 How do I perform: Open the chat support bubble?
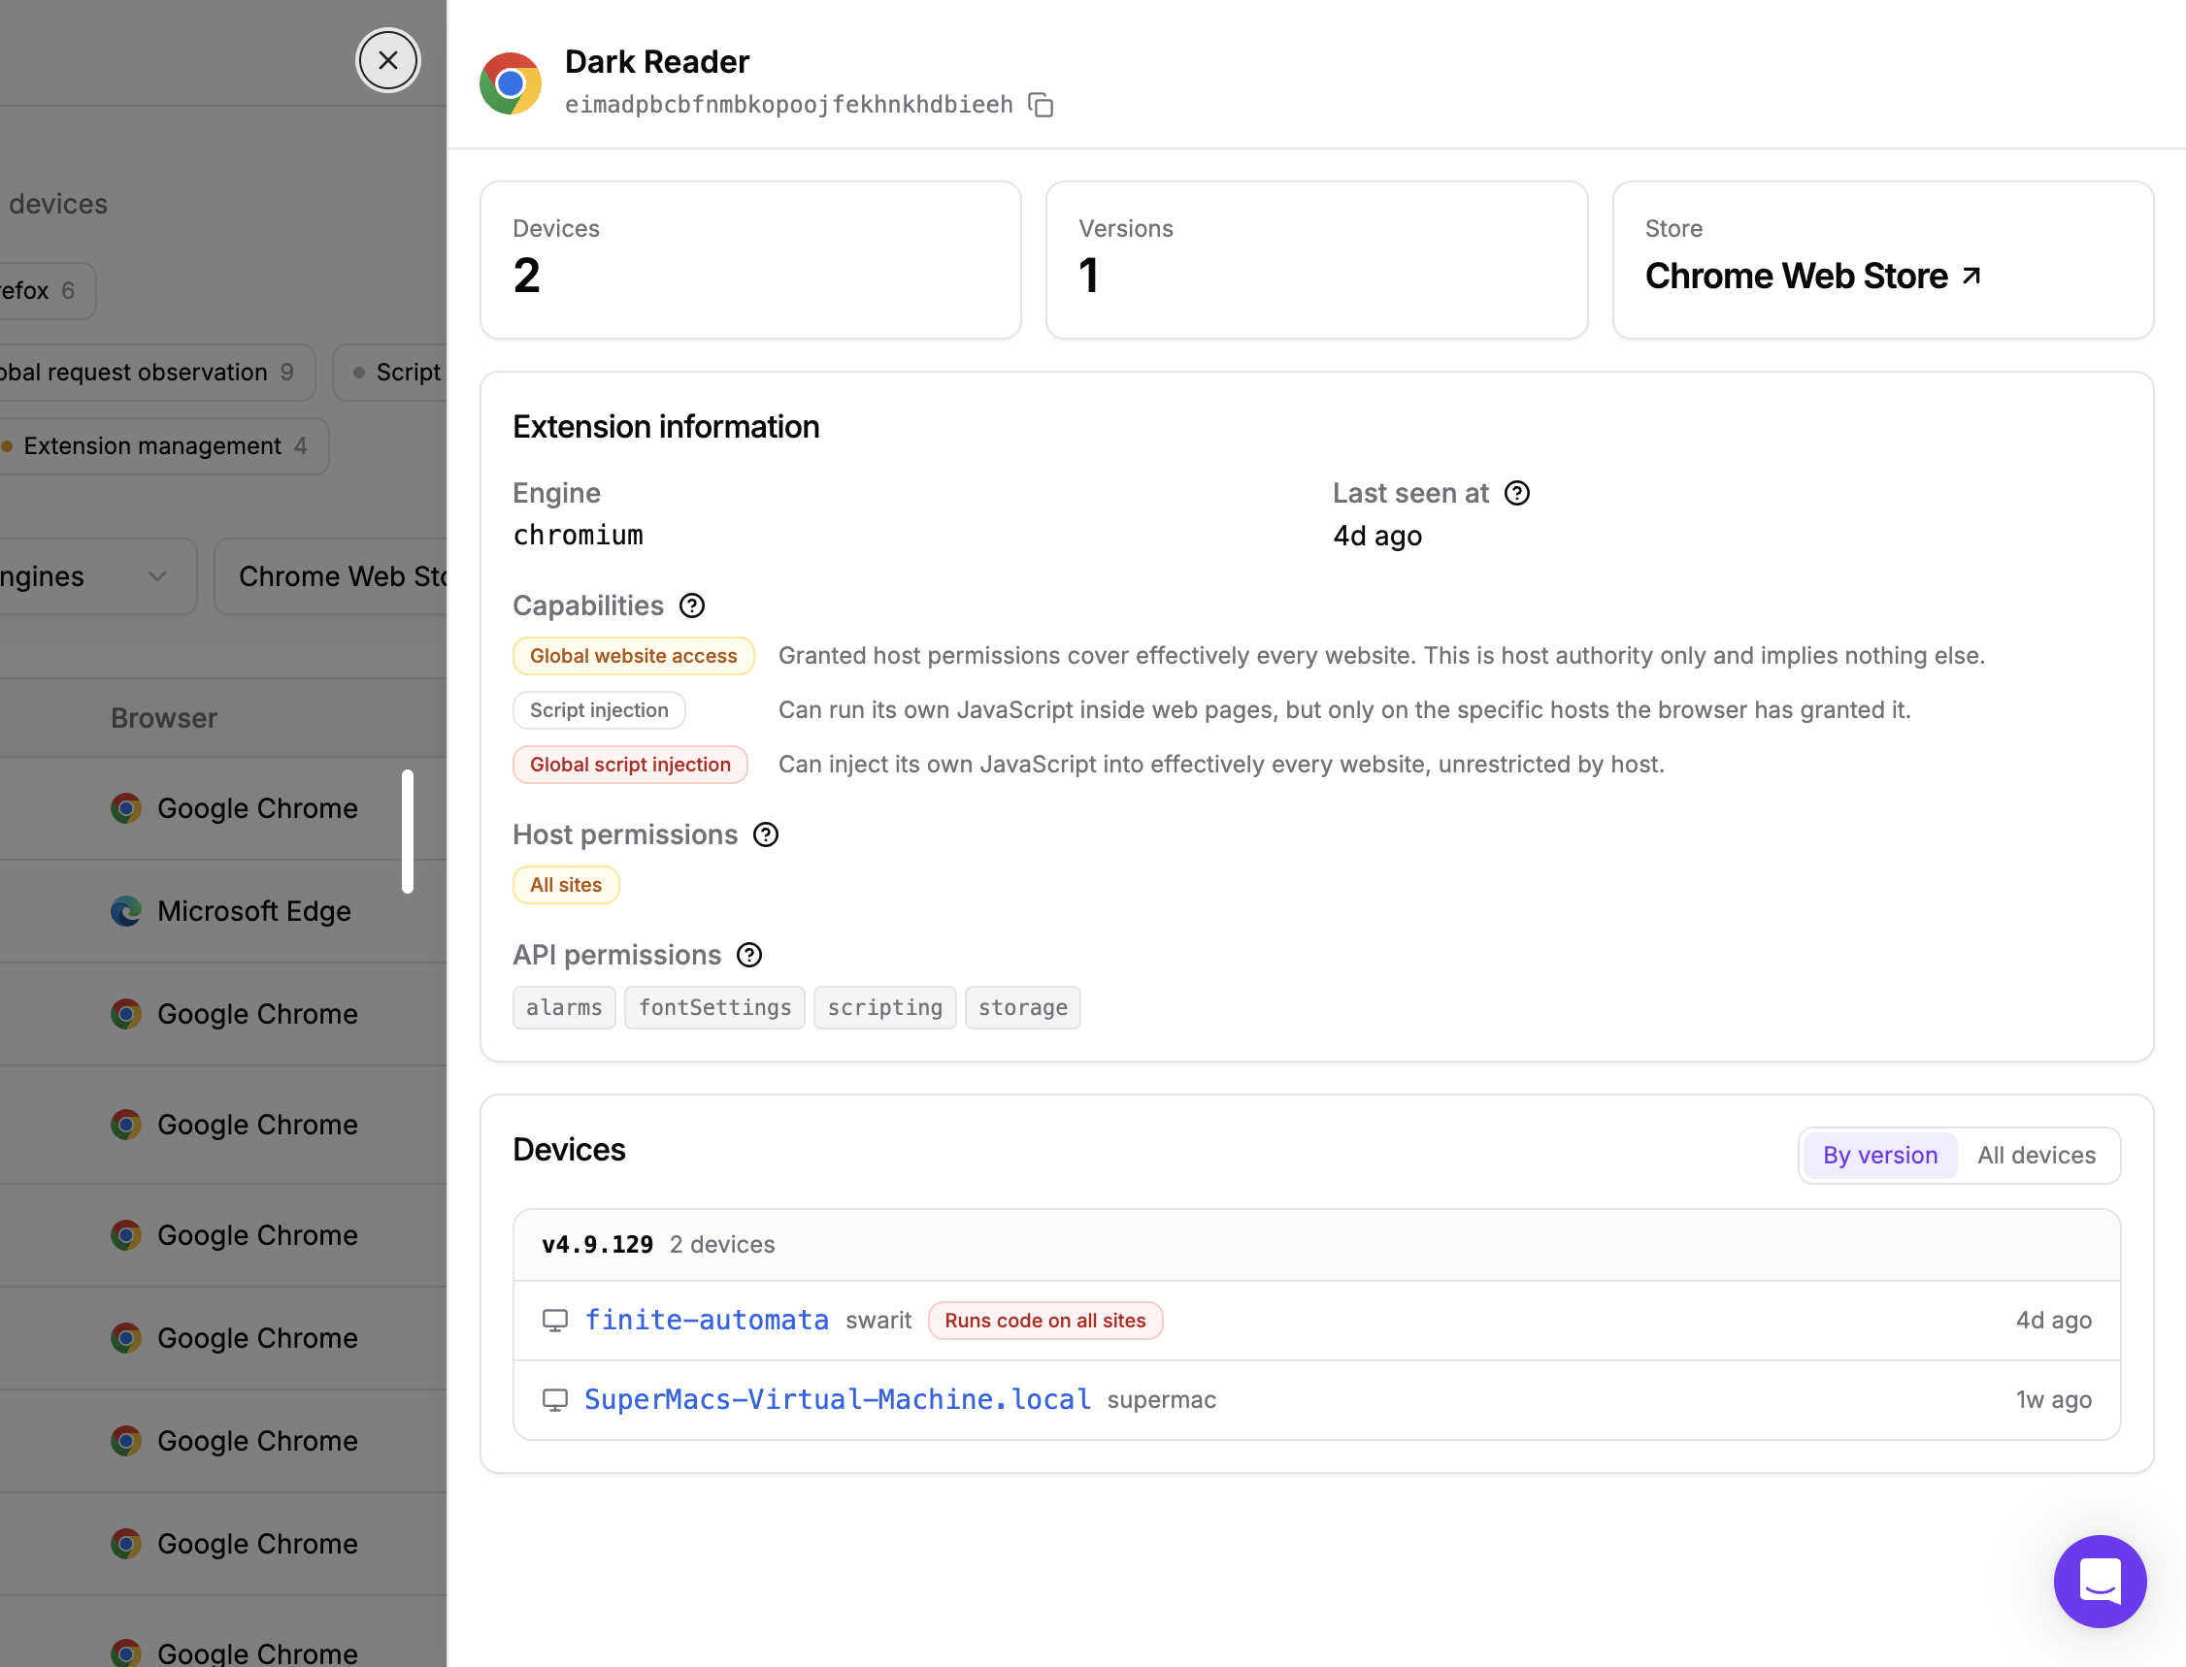point(2100,1581)
